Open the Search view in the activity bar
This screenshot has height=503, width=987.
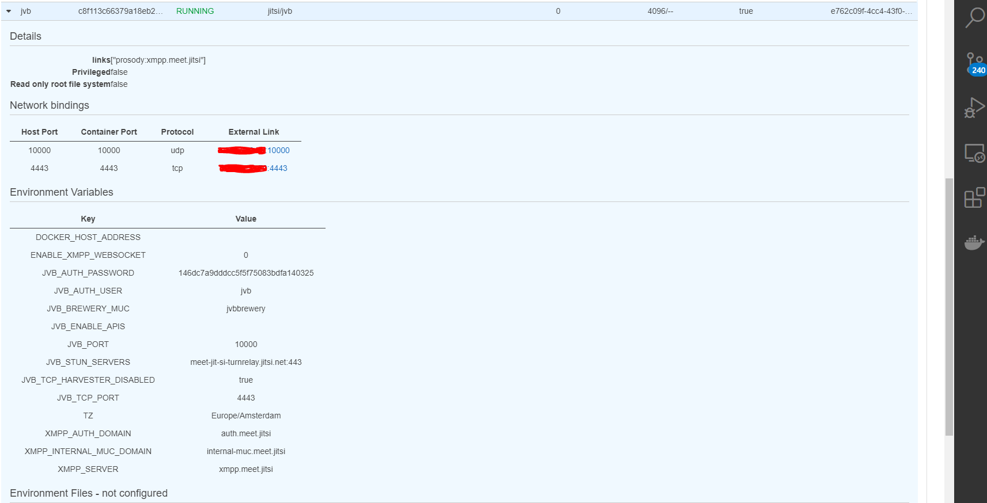974,17
